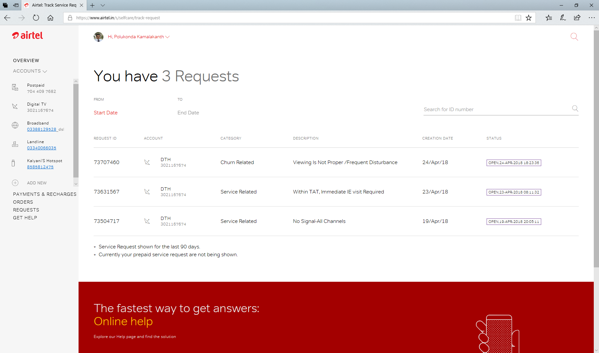Open the Add notes pen icon

[x=563, y=18]
